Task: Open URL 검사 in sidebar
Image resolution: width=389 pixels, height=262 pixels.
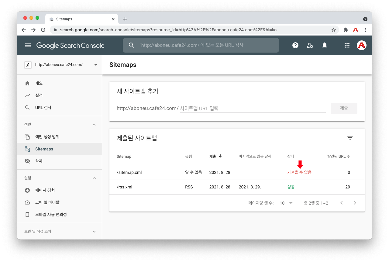Action: pyautogui.click(x=60, y=108)
